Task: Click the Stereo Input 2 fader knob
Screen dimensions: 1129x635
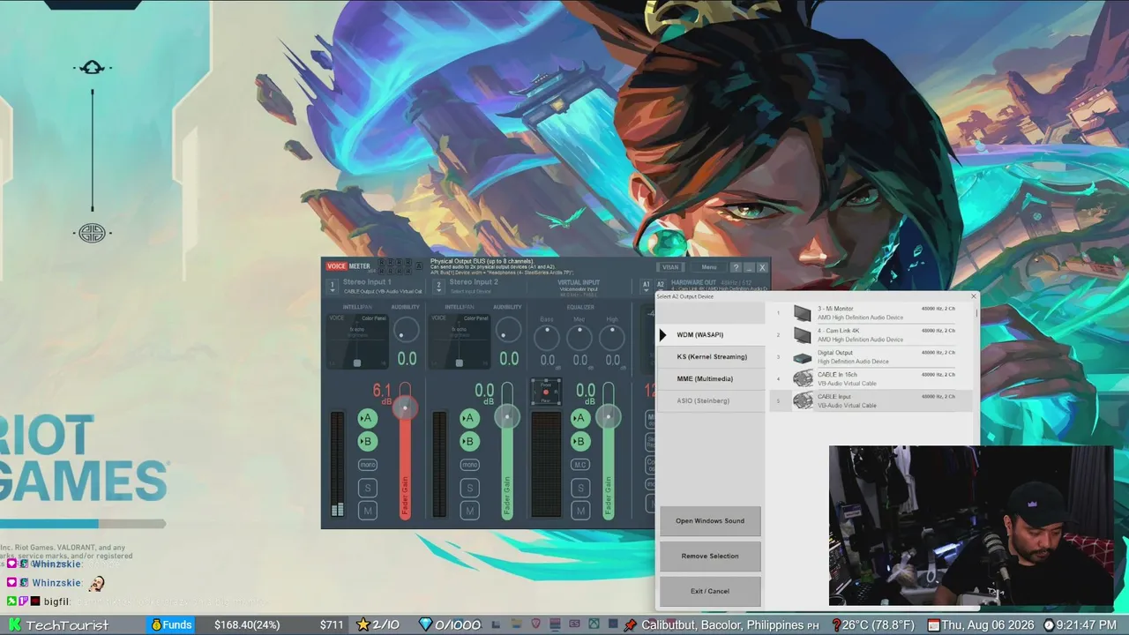Action: coord(507,416)
